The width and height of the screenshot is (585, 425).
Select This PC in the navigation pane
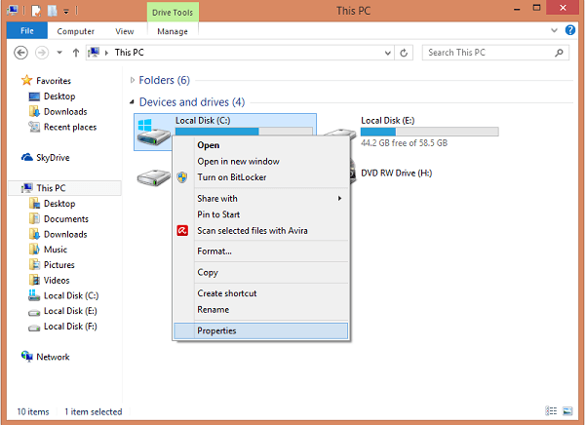[51, 188]
